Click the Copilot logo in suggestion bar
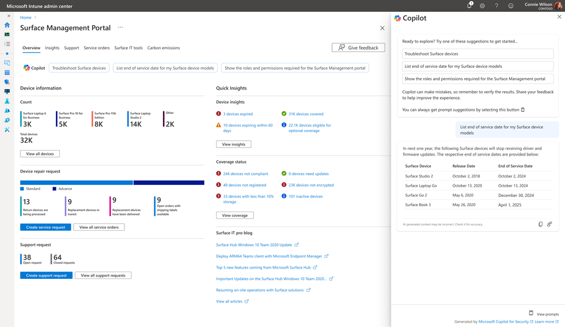This screenshot has height=327, width=565. click(x=27, y=68)
